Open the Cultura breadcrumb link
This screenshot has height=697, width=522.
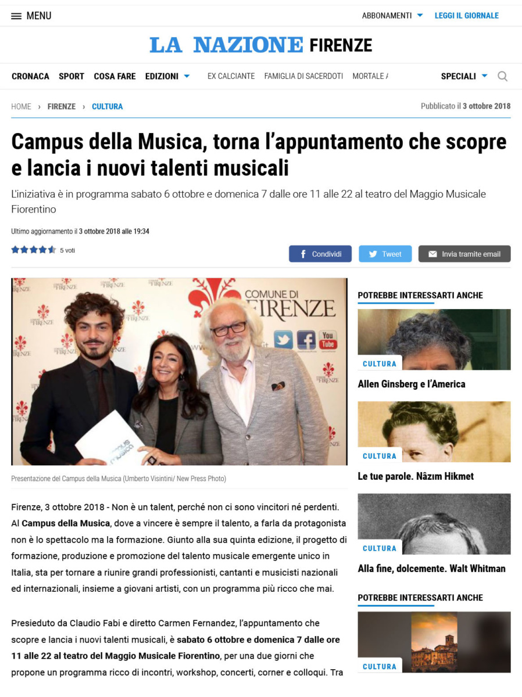click(x=108, y=106)
